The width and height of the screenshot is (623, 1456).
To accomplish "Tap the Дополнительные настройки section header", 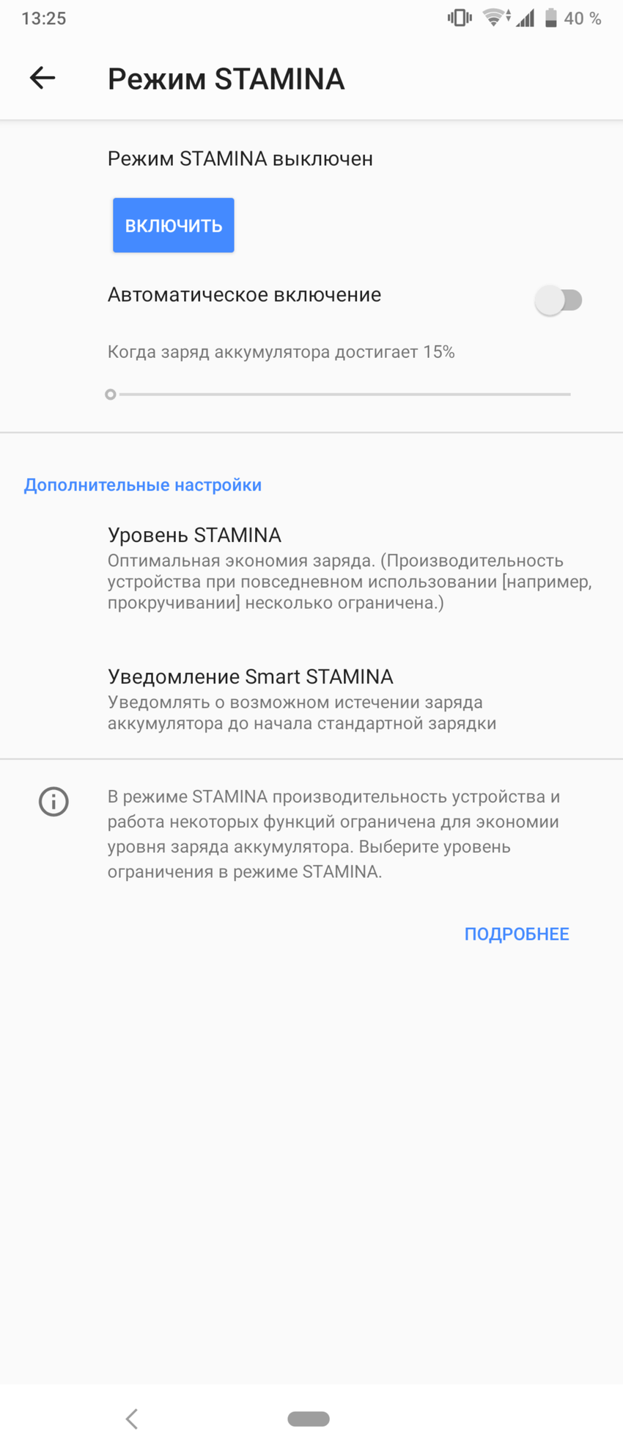I will (x=143, y=485).
